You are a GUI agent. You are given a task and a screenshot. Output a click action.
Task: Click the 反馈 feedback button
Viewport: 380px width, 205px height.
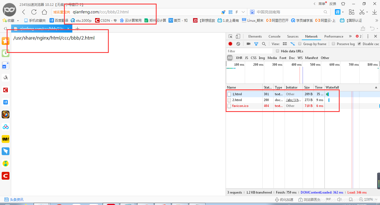(x=333, y=4)
